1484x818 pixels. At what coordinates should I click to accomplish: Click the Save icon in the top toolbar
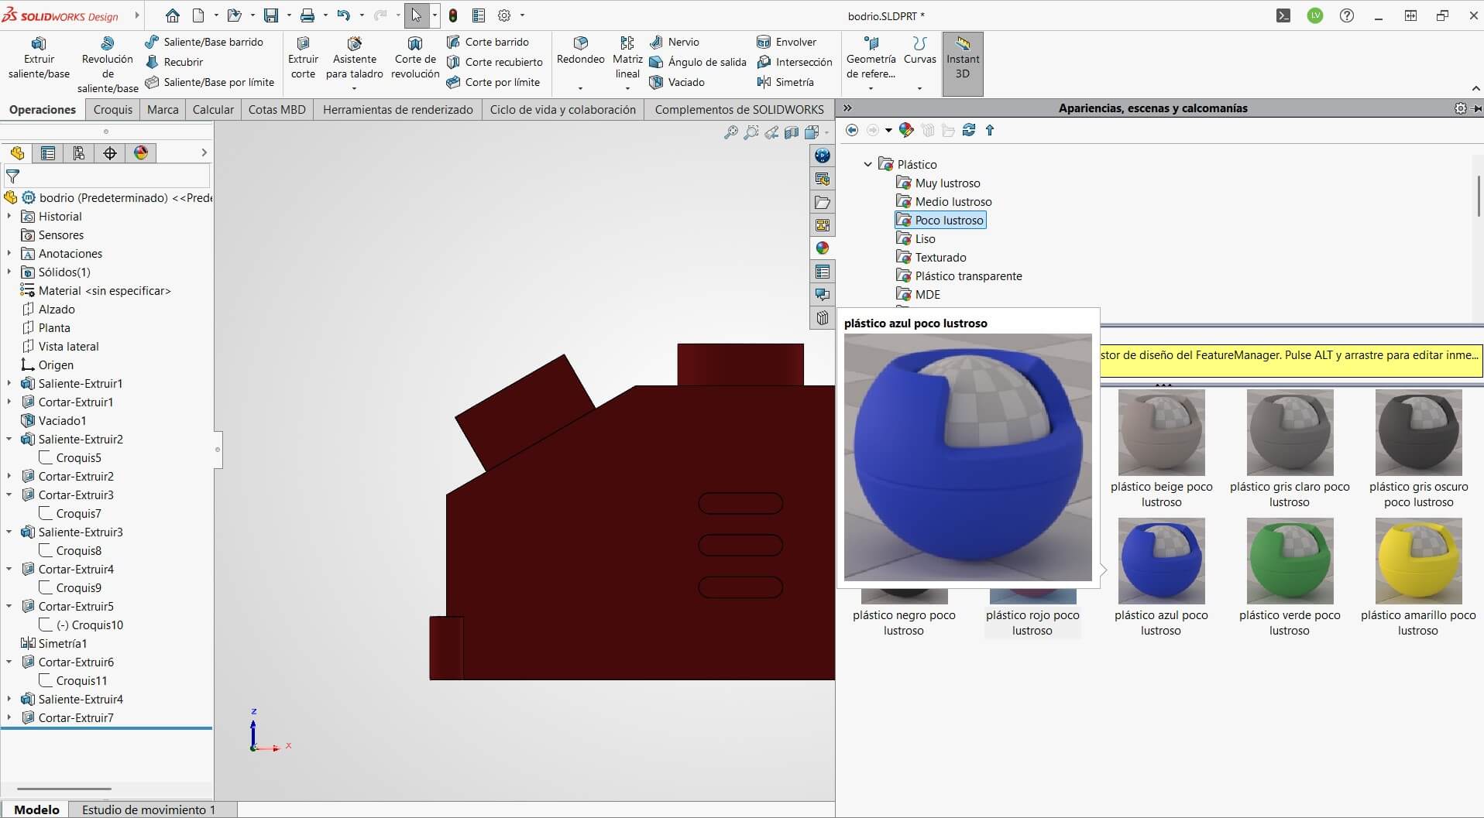(x=270, y=15)
